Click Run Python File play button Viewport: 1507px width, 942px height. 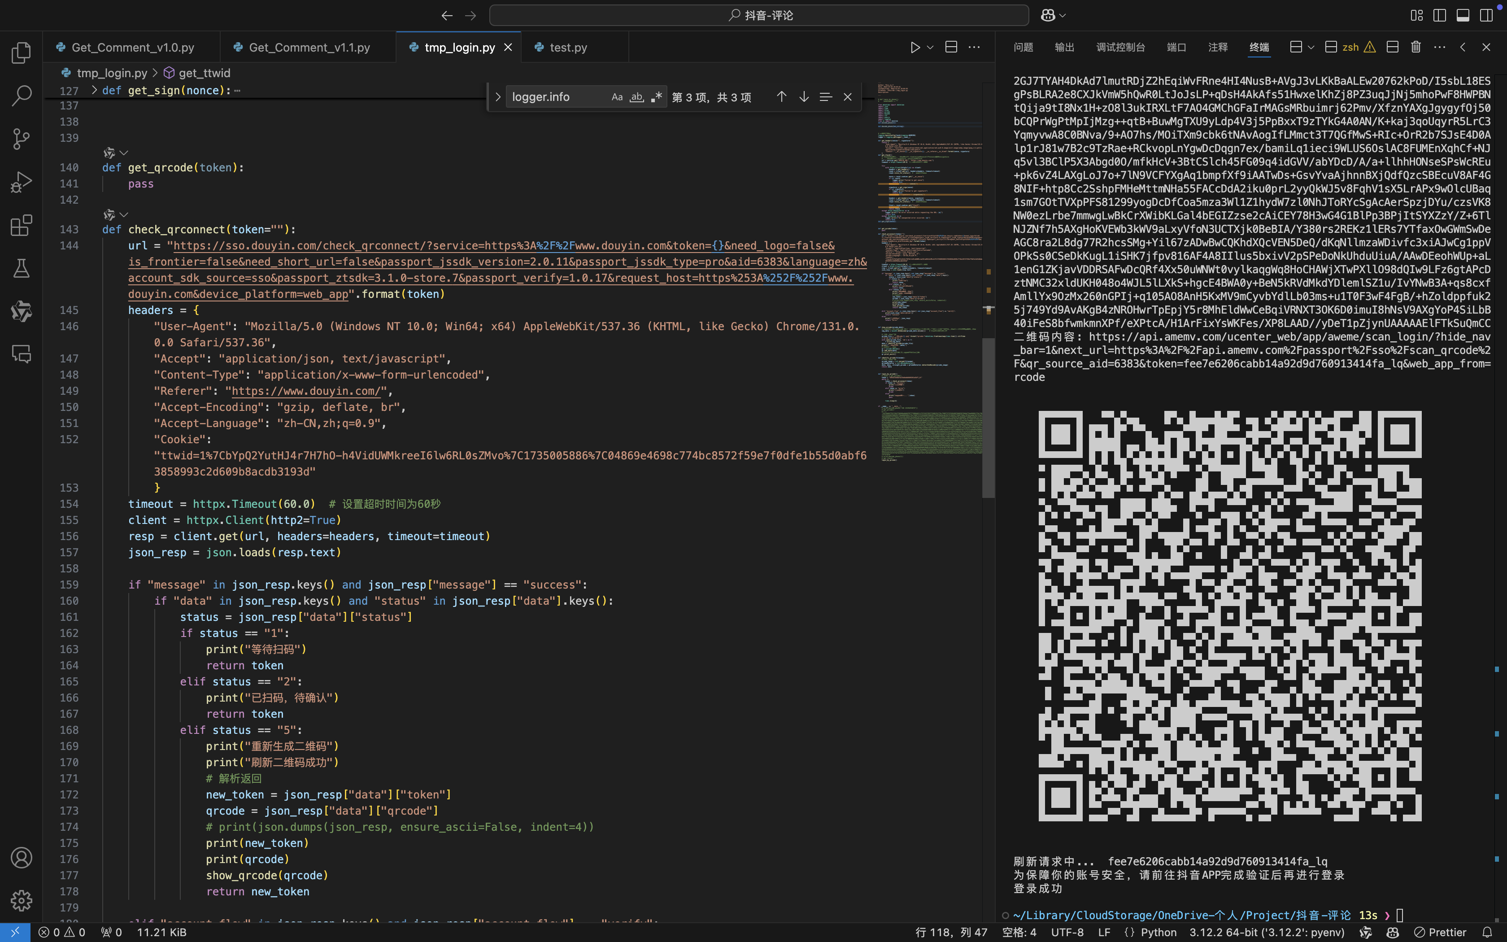(x=914, y=48)
